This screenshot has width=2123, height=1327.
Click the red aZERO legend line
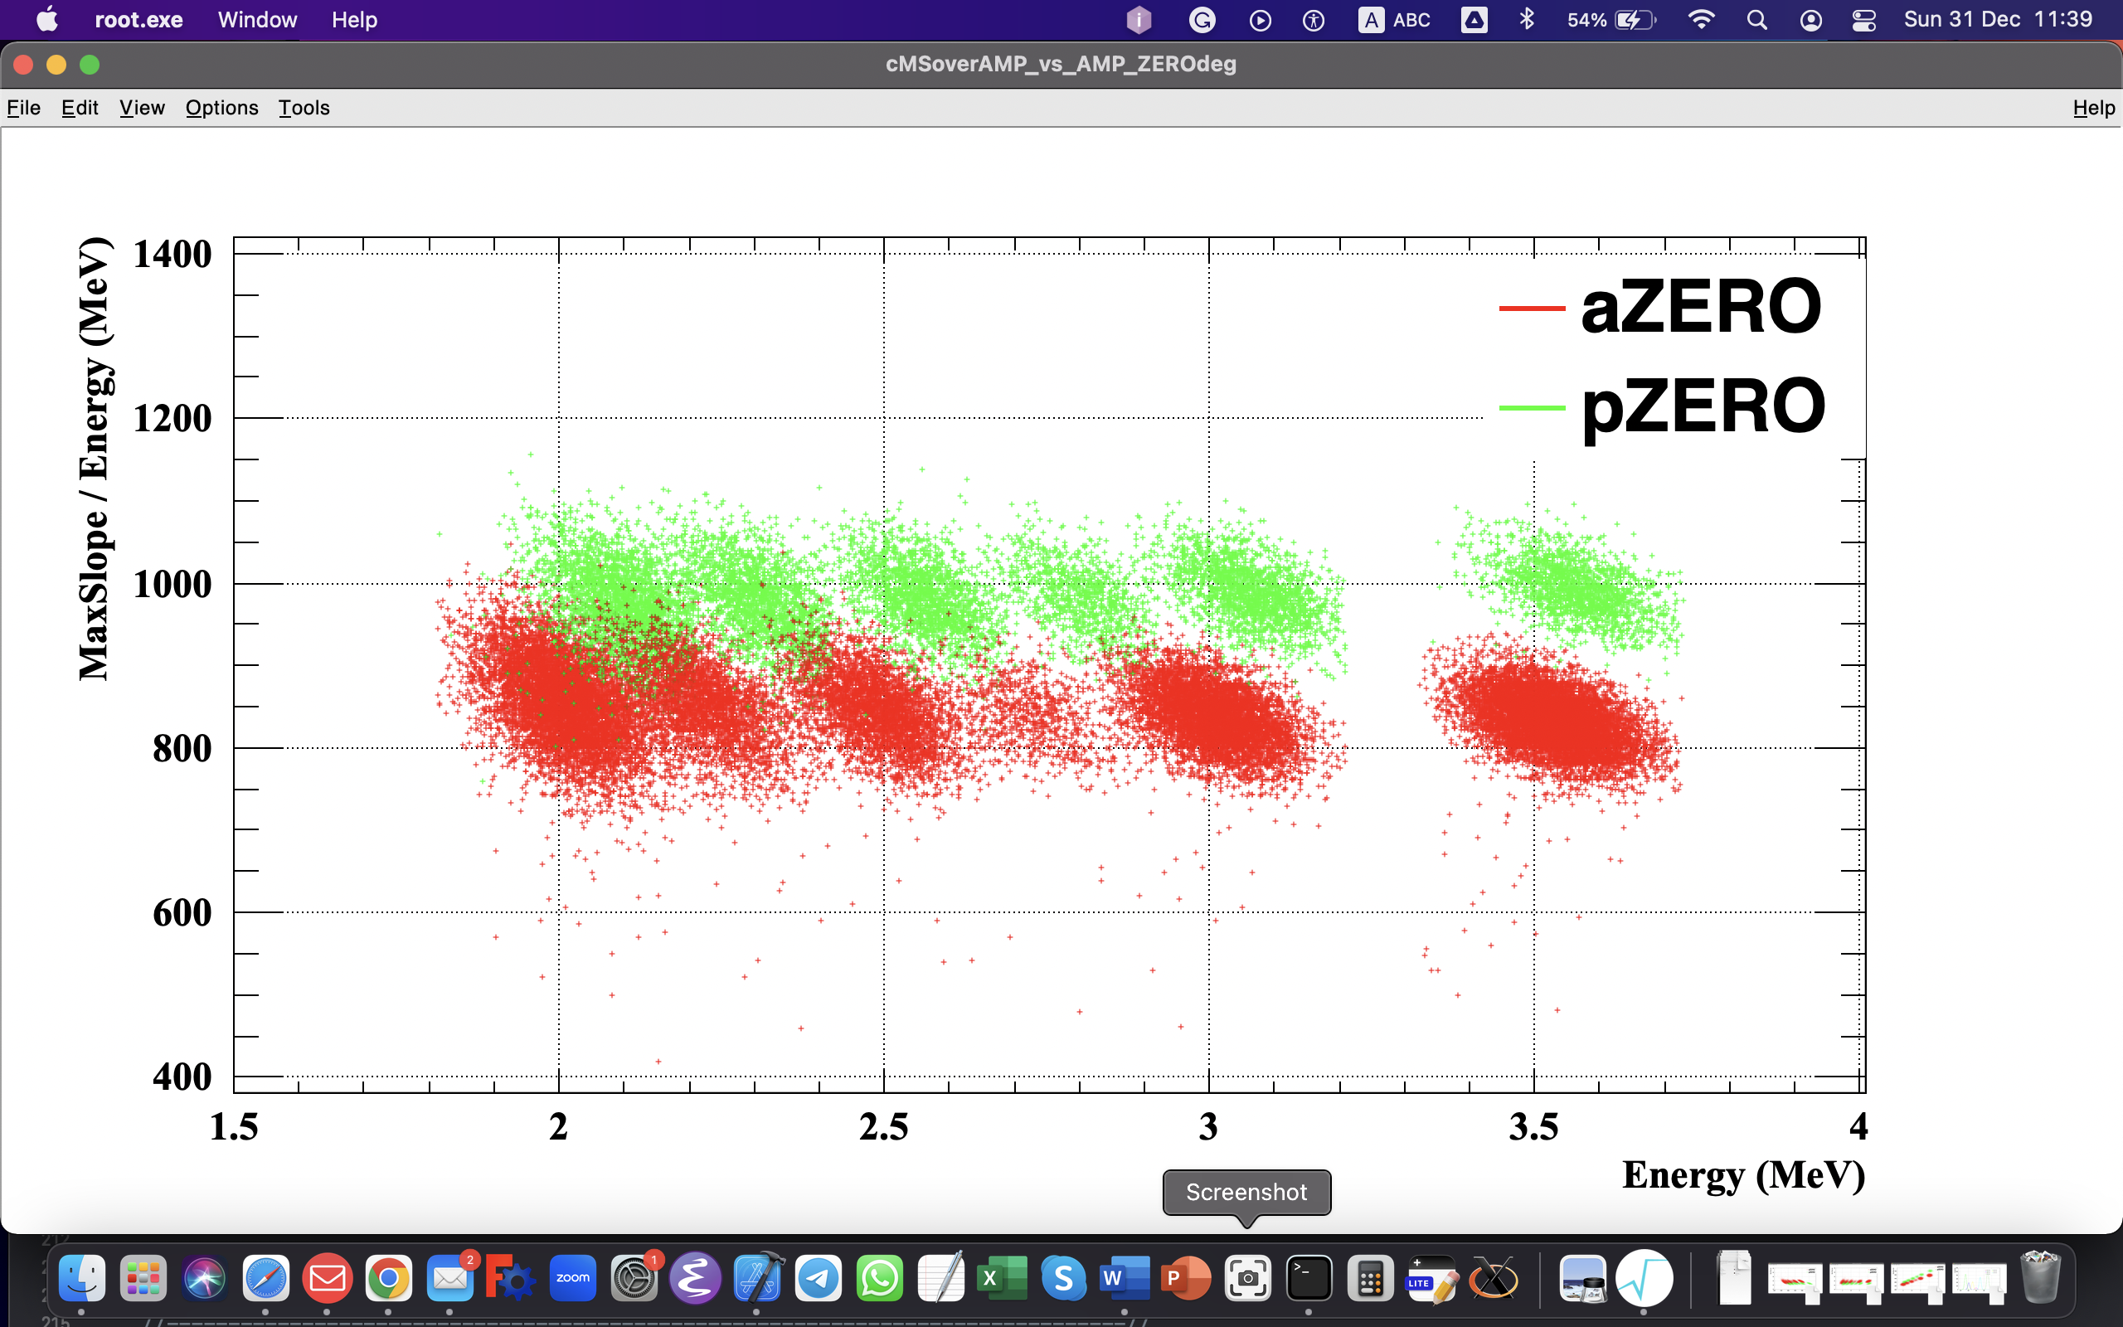point(1532,308)
